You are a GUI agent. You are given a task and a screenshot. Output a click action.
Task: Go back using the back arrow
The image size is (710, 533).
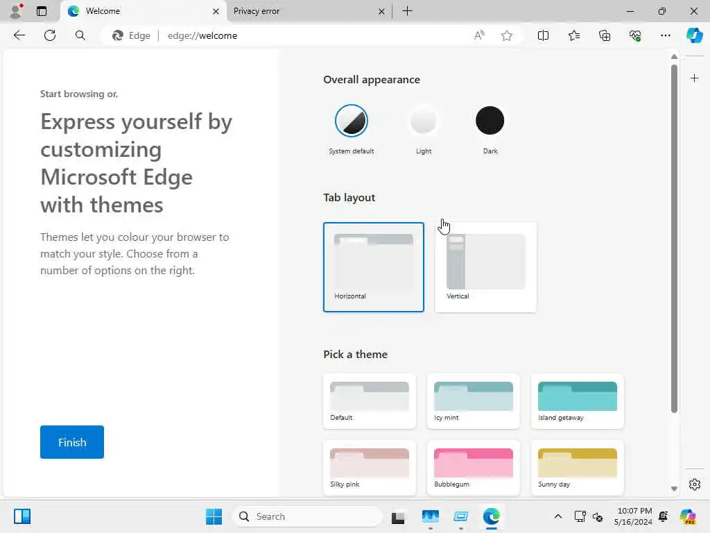point(19,35)
